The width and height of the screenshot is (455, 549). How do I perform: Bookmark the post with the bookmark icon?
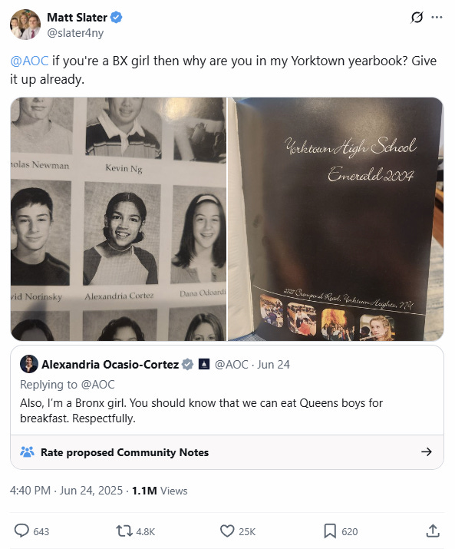330,531
